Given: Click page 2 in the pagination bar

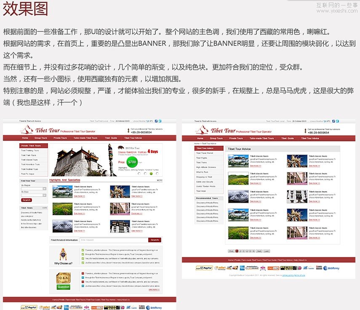Looking at the screenshot, I should coord(241,251).
